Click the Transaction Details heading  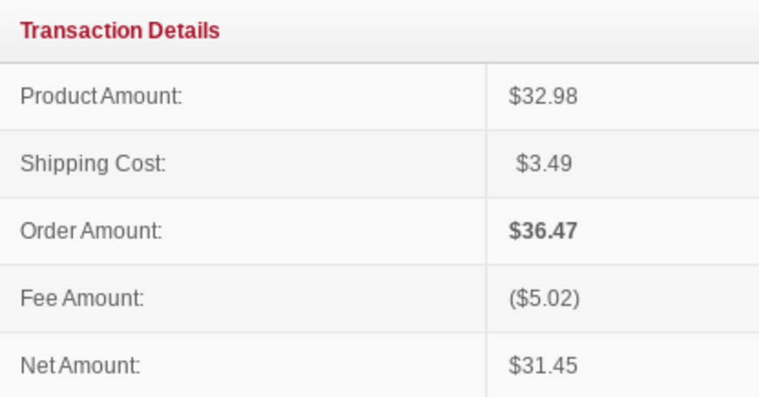tap(120, 30)
